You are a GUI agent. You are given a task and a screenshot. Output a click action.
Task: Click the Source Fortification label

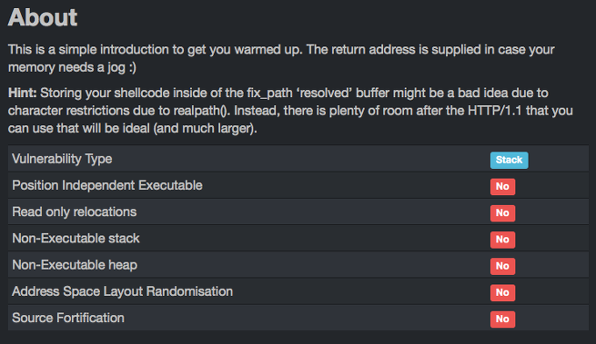pyautogui.click(x=68, y=318)
